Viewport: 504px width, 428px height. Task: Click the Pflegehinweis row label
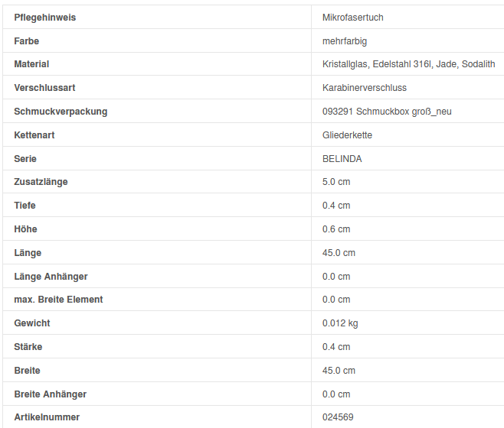coord(45,17)
